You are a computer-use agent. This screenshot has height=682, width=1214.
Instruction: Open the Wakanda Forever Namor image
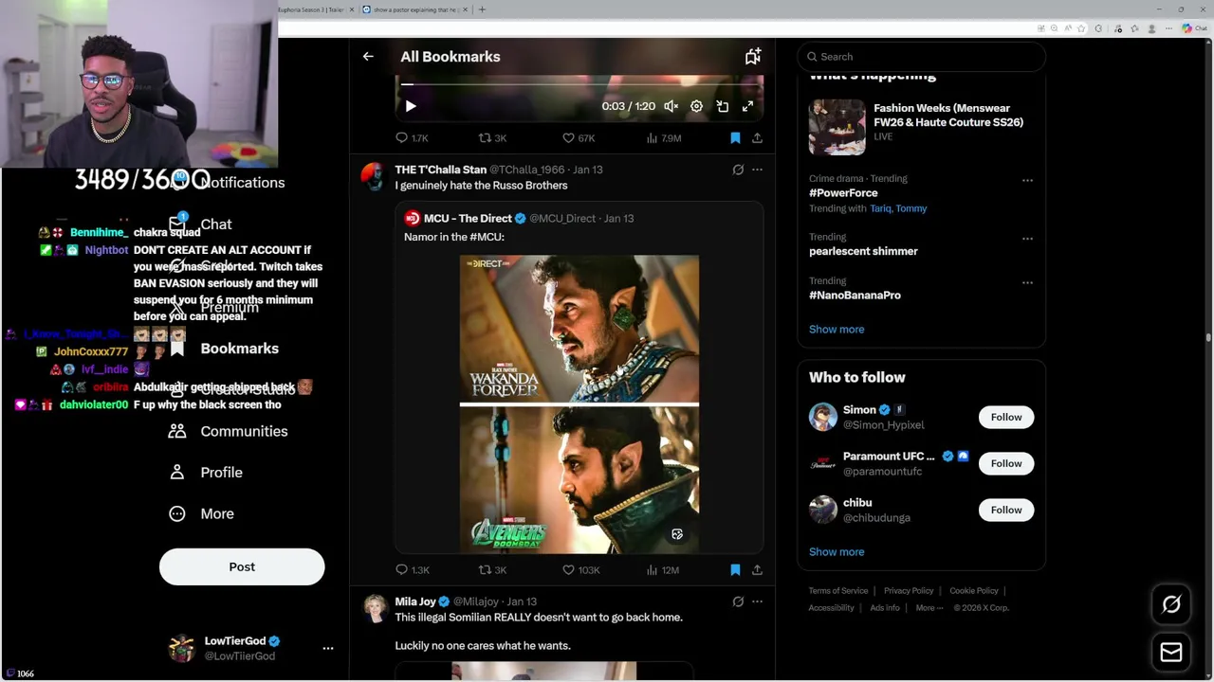579,329
